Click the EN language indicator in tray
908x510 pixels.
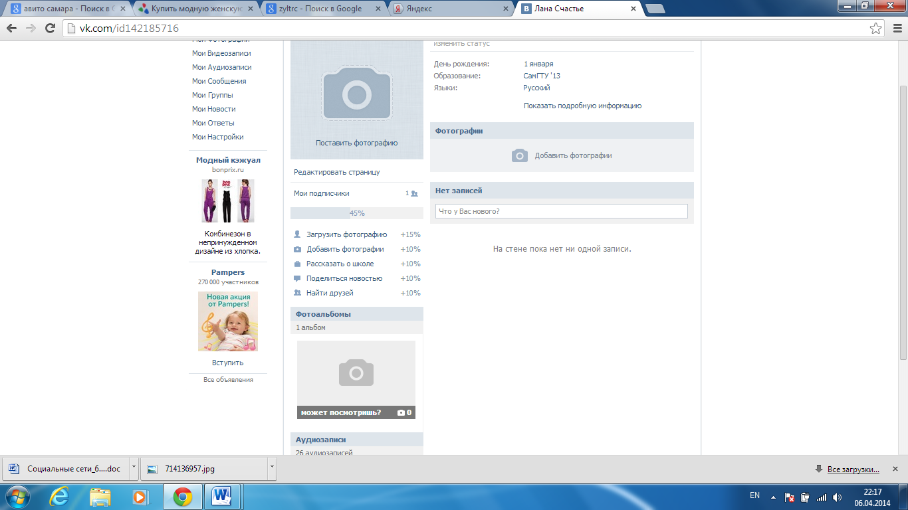[754, 495]
